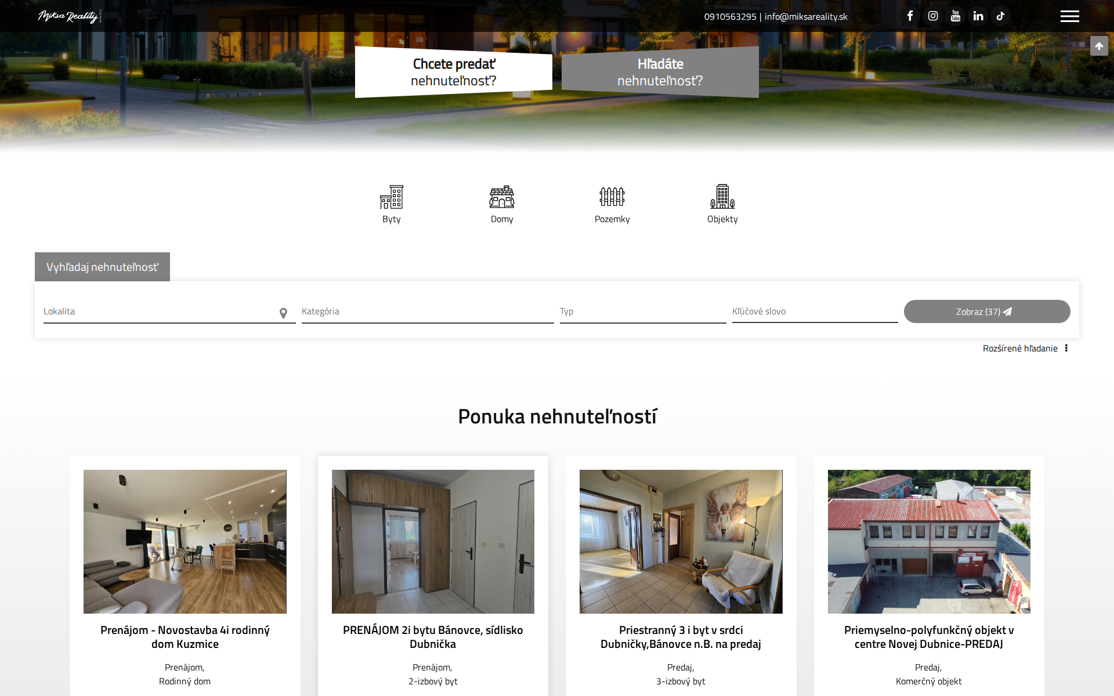Click the location pin beside Lokalita

[x=283, y=313]
